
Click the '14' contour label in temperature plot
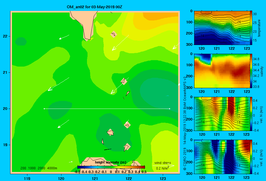tap(202, 36)
